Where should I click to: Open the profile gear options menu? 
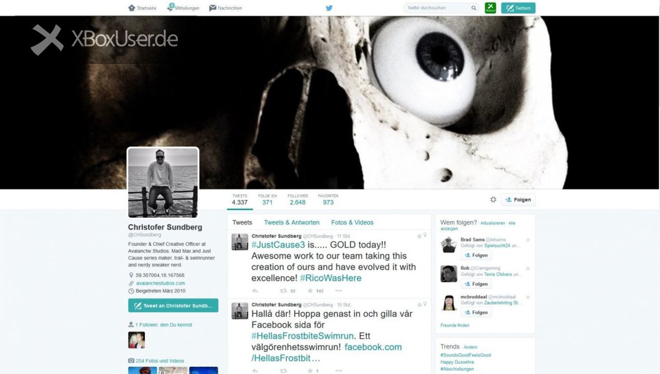pyautogui.click(x=493, y=200)
